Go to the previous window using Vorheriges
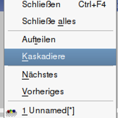 [60, 92]
